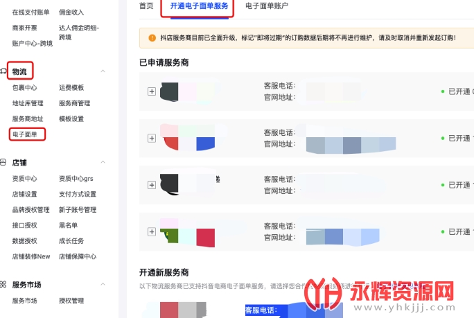Open 黑名单 menu entry
This screenshot has height=318, width=474.
pyautogui.click(x=68, y=225)
